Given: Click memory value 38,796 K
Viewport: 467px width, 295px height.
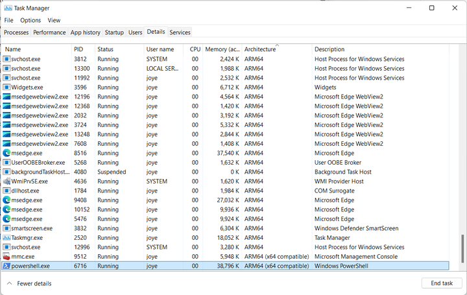Looking at the screenshot, I should pyautogui.click(x=228, y=266).
